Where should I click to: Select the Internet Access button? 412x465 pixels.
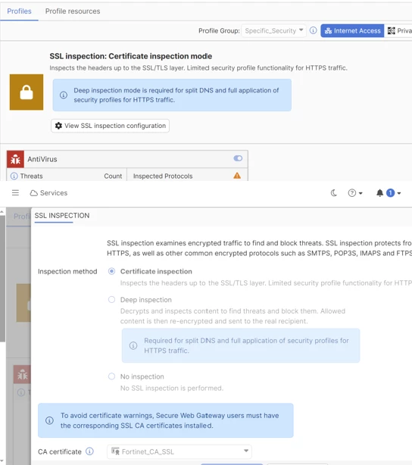coord(352,31)
